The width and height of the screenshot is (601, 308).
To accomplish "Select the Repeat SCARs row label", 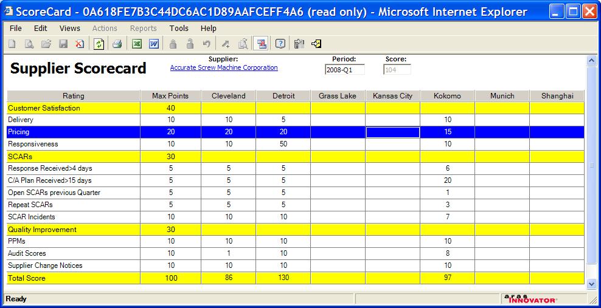I will (x=30, y=205).
